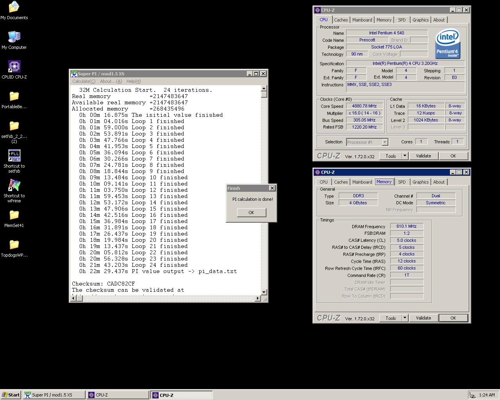The image size is (500, 400).
Task: Switch to About tab in bottom CPU-Z window
Action: [439, 182]
